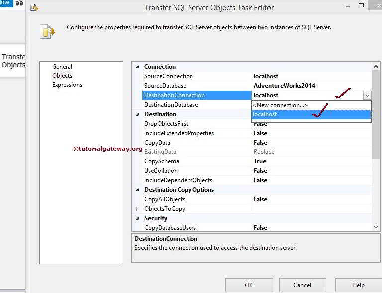Select the CopyAllObjects property
The width and height of the screenshot is (382, 293).
pos(196,199)
